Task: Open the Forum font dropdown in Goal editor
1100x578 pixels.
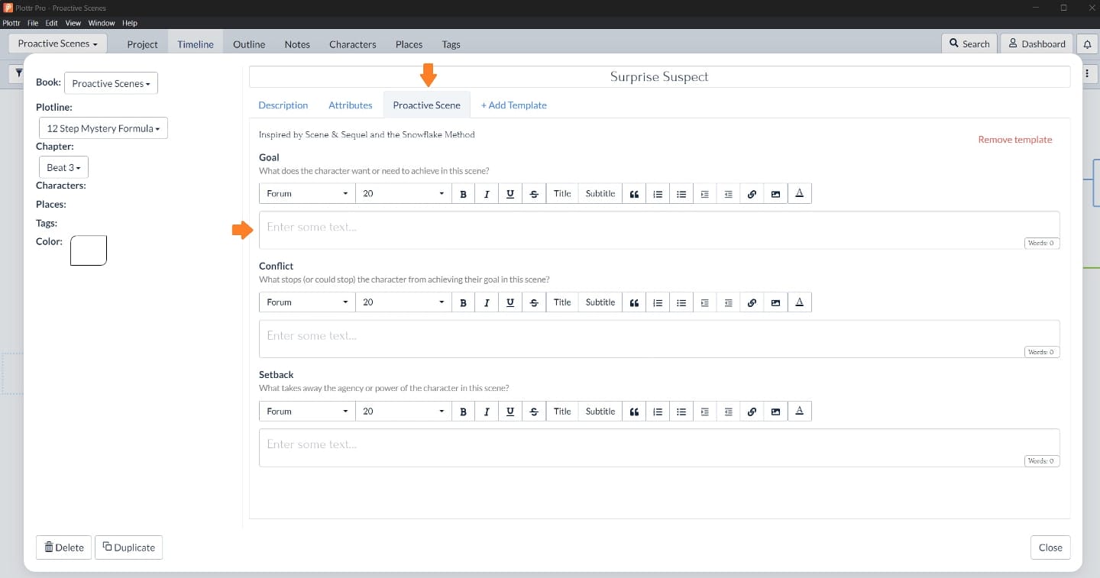Action: tap(307, 194)
